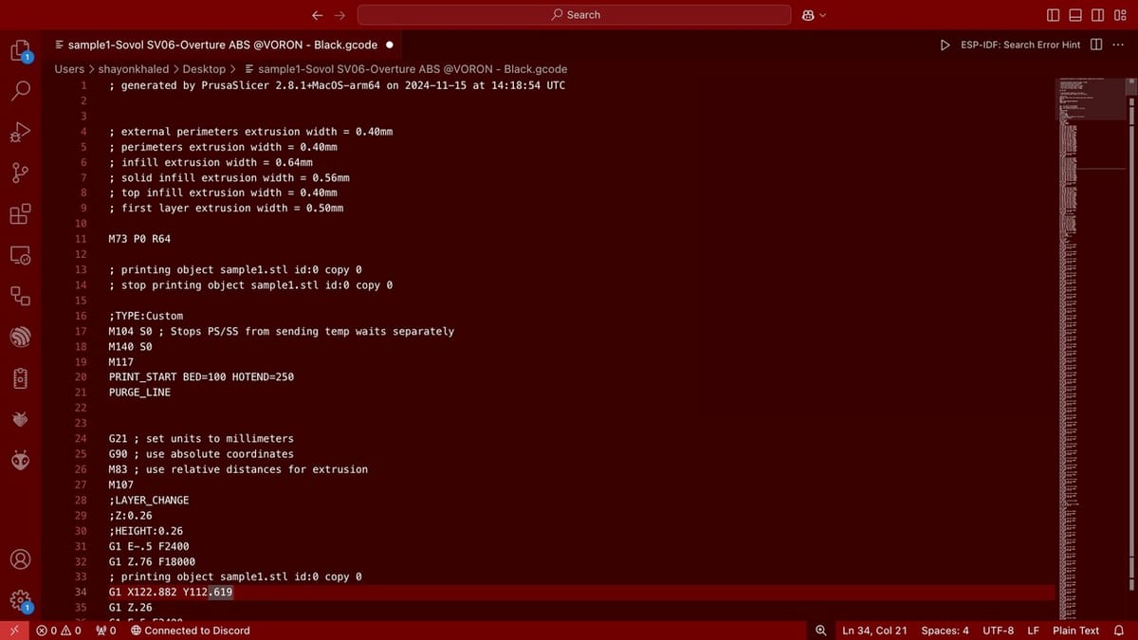Open the Extensions view
This screenshot has width=1138, height=640.
[x=20, y=213]
